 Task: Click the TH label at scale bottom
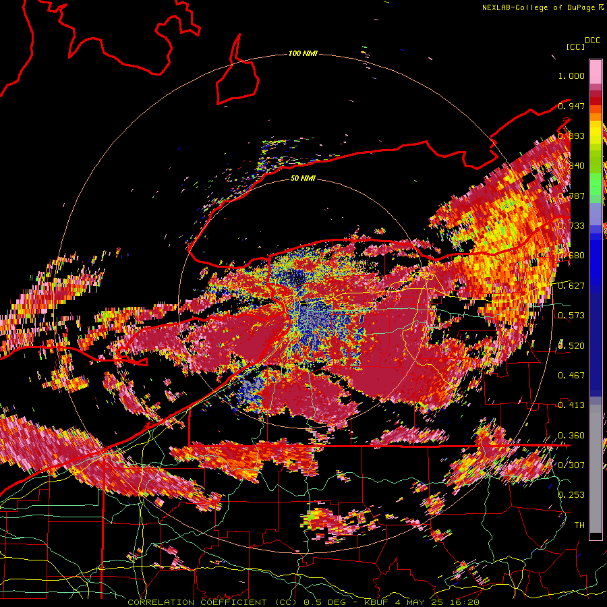(579, 525)
